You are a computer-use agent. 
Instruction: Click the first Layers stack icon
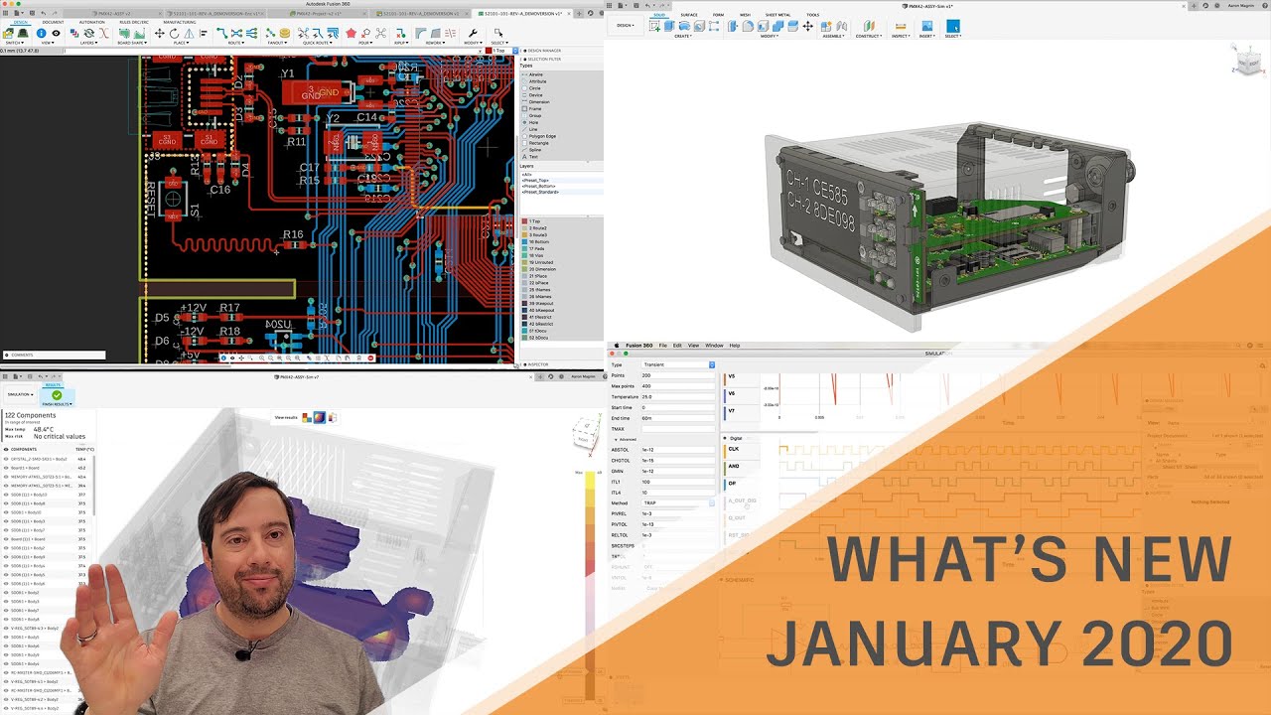click(73, 34)
